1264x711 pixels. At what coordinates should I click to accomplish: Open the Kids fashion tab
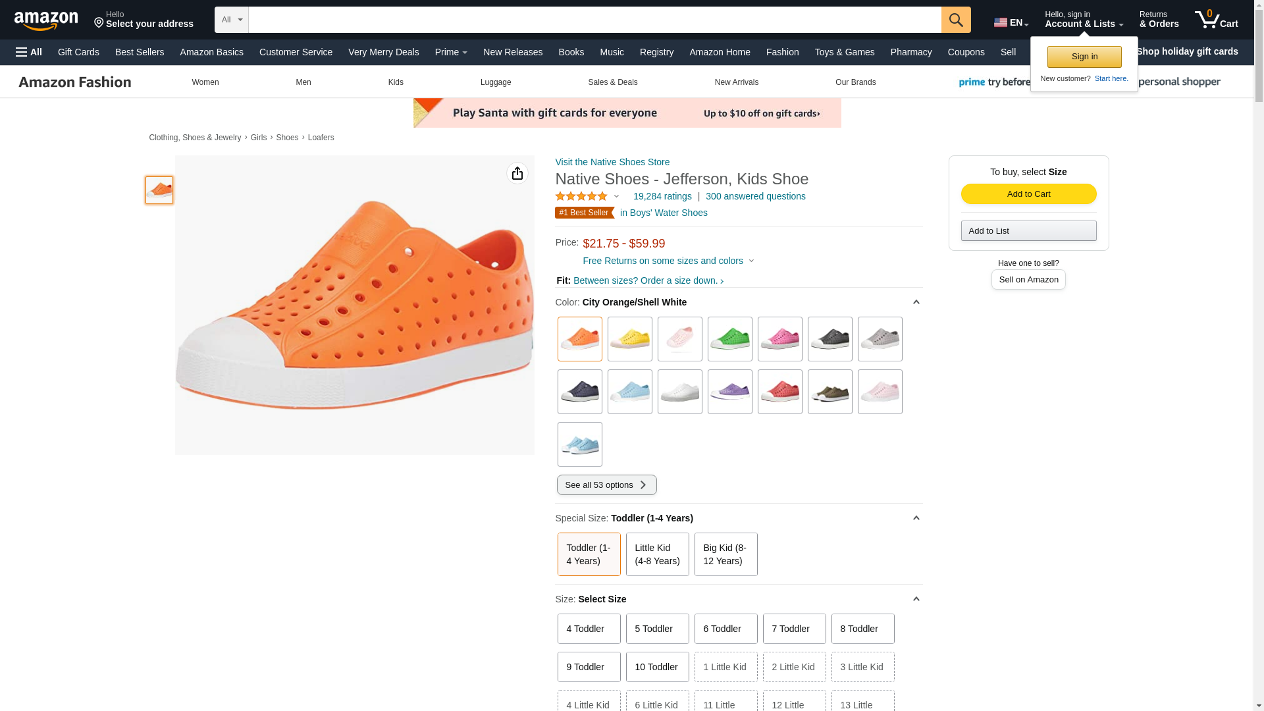coord(395,82)
